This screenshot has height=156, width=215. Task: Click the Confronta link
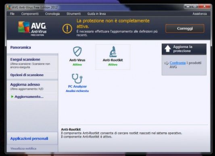(177, 63)
